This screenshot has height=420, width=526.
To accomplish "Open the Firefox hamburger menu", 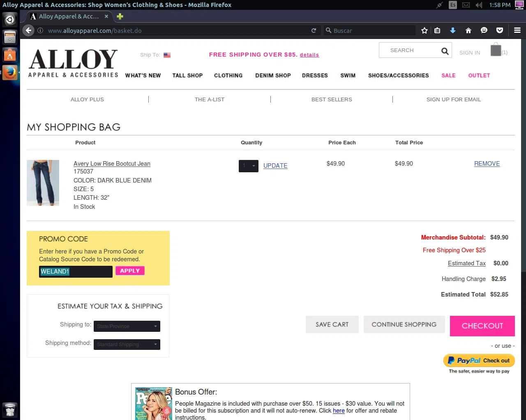I will click(x=517, y=30).
